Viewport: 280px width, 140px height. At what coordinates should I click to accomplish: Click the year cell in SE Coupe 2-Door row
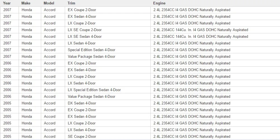pos(10,136)
